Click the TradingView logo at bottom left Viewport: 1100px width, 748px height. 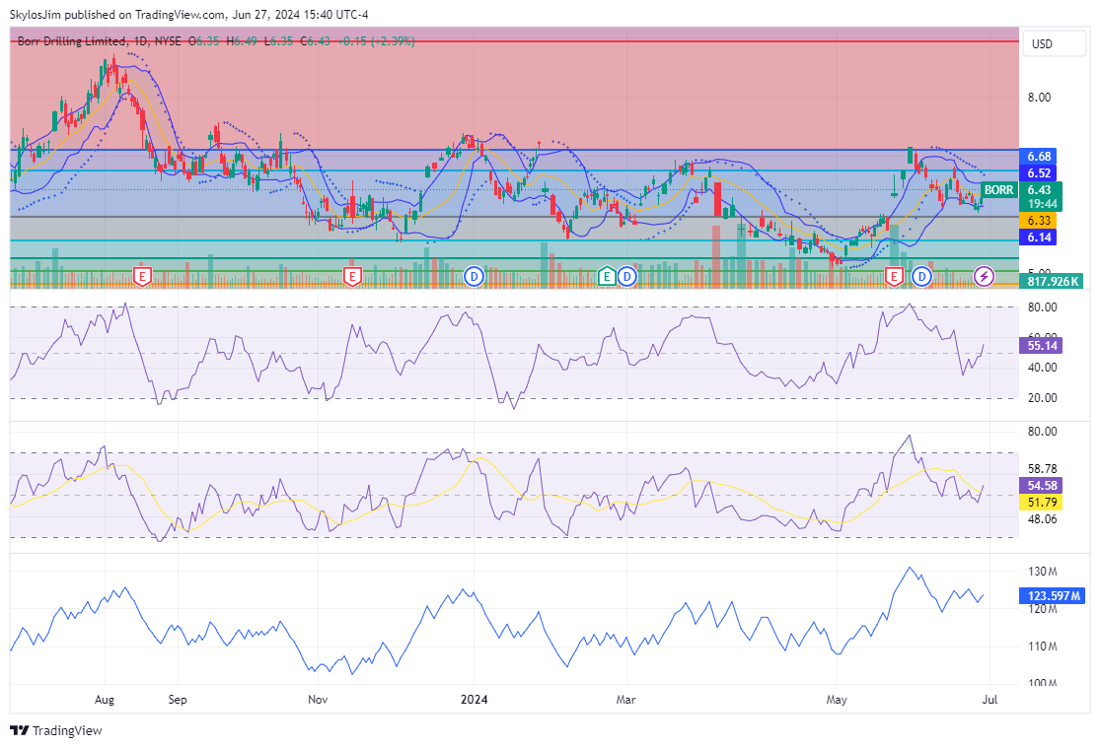(55, 730)
